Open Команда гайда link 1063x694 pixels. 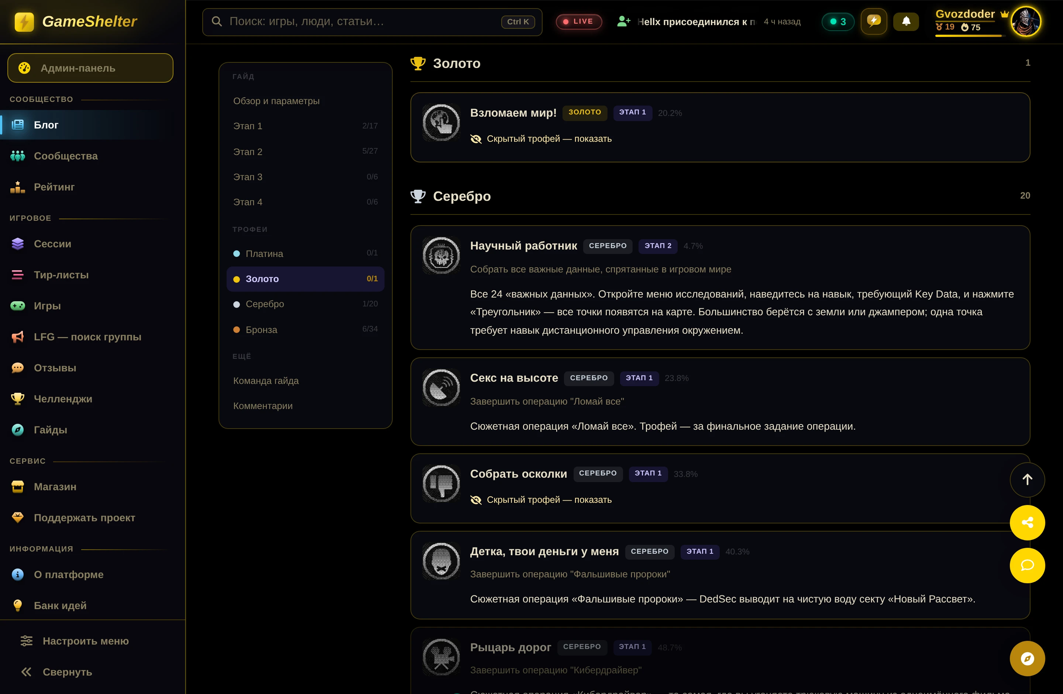(305, 381)
